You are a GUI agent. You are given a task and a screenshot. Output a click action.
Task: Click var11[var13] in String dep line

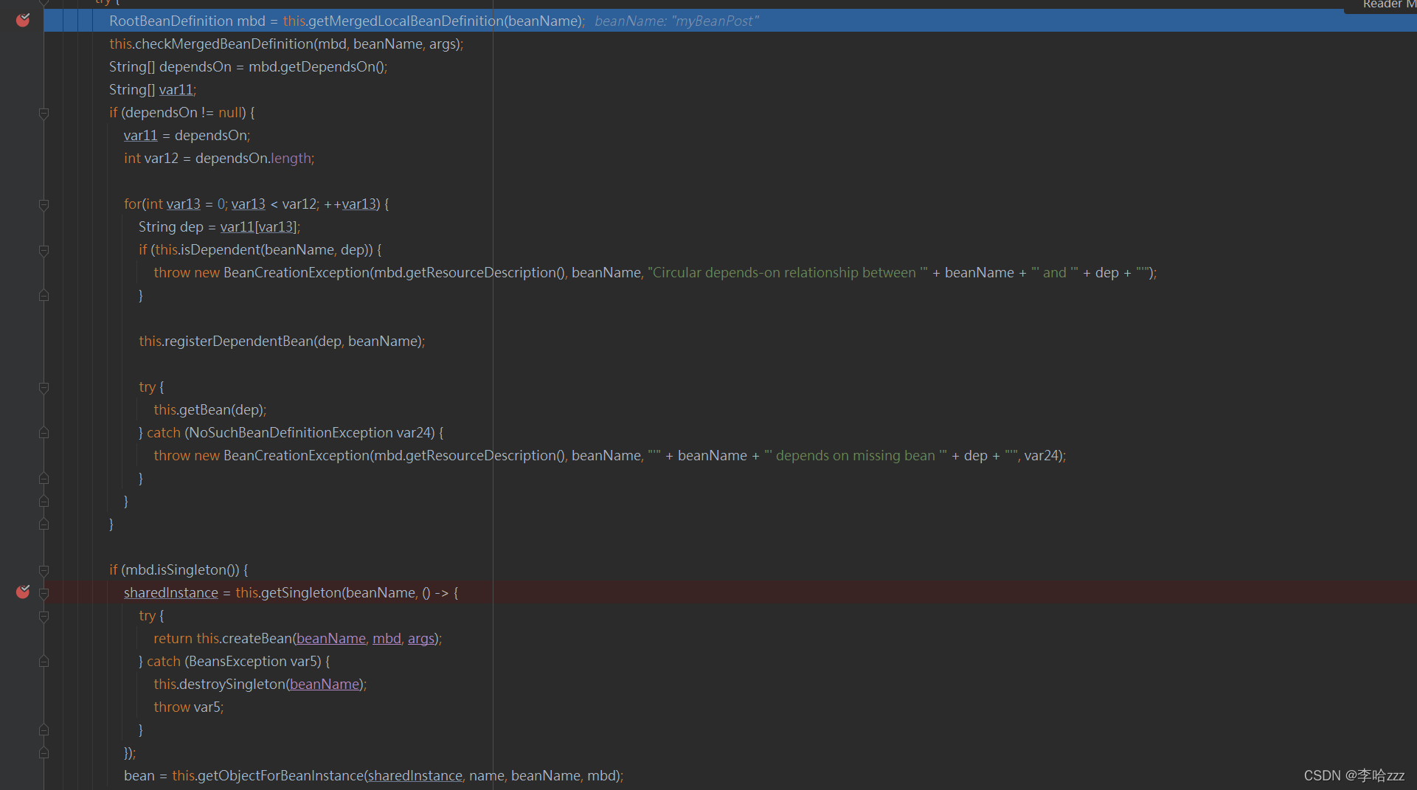[258, 226]
